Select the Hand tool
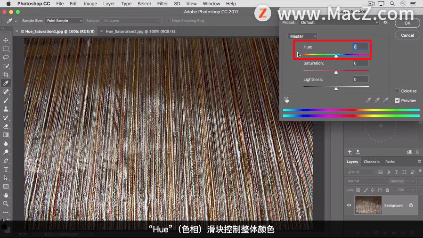The width and height of the screenshot is (423, 238). point(6,195)
